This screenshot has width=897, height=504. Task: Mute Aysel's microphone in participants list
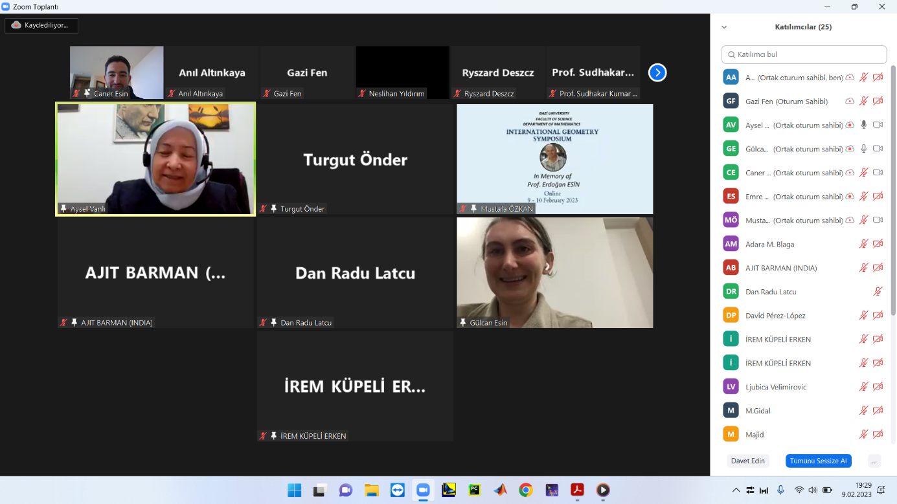[x=863, y=125]
